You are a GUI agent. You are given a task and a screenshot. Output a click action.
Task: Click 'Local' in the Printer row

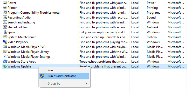(x=135, y=8)
